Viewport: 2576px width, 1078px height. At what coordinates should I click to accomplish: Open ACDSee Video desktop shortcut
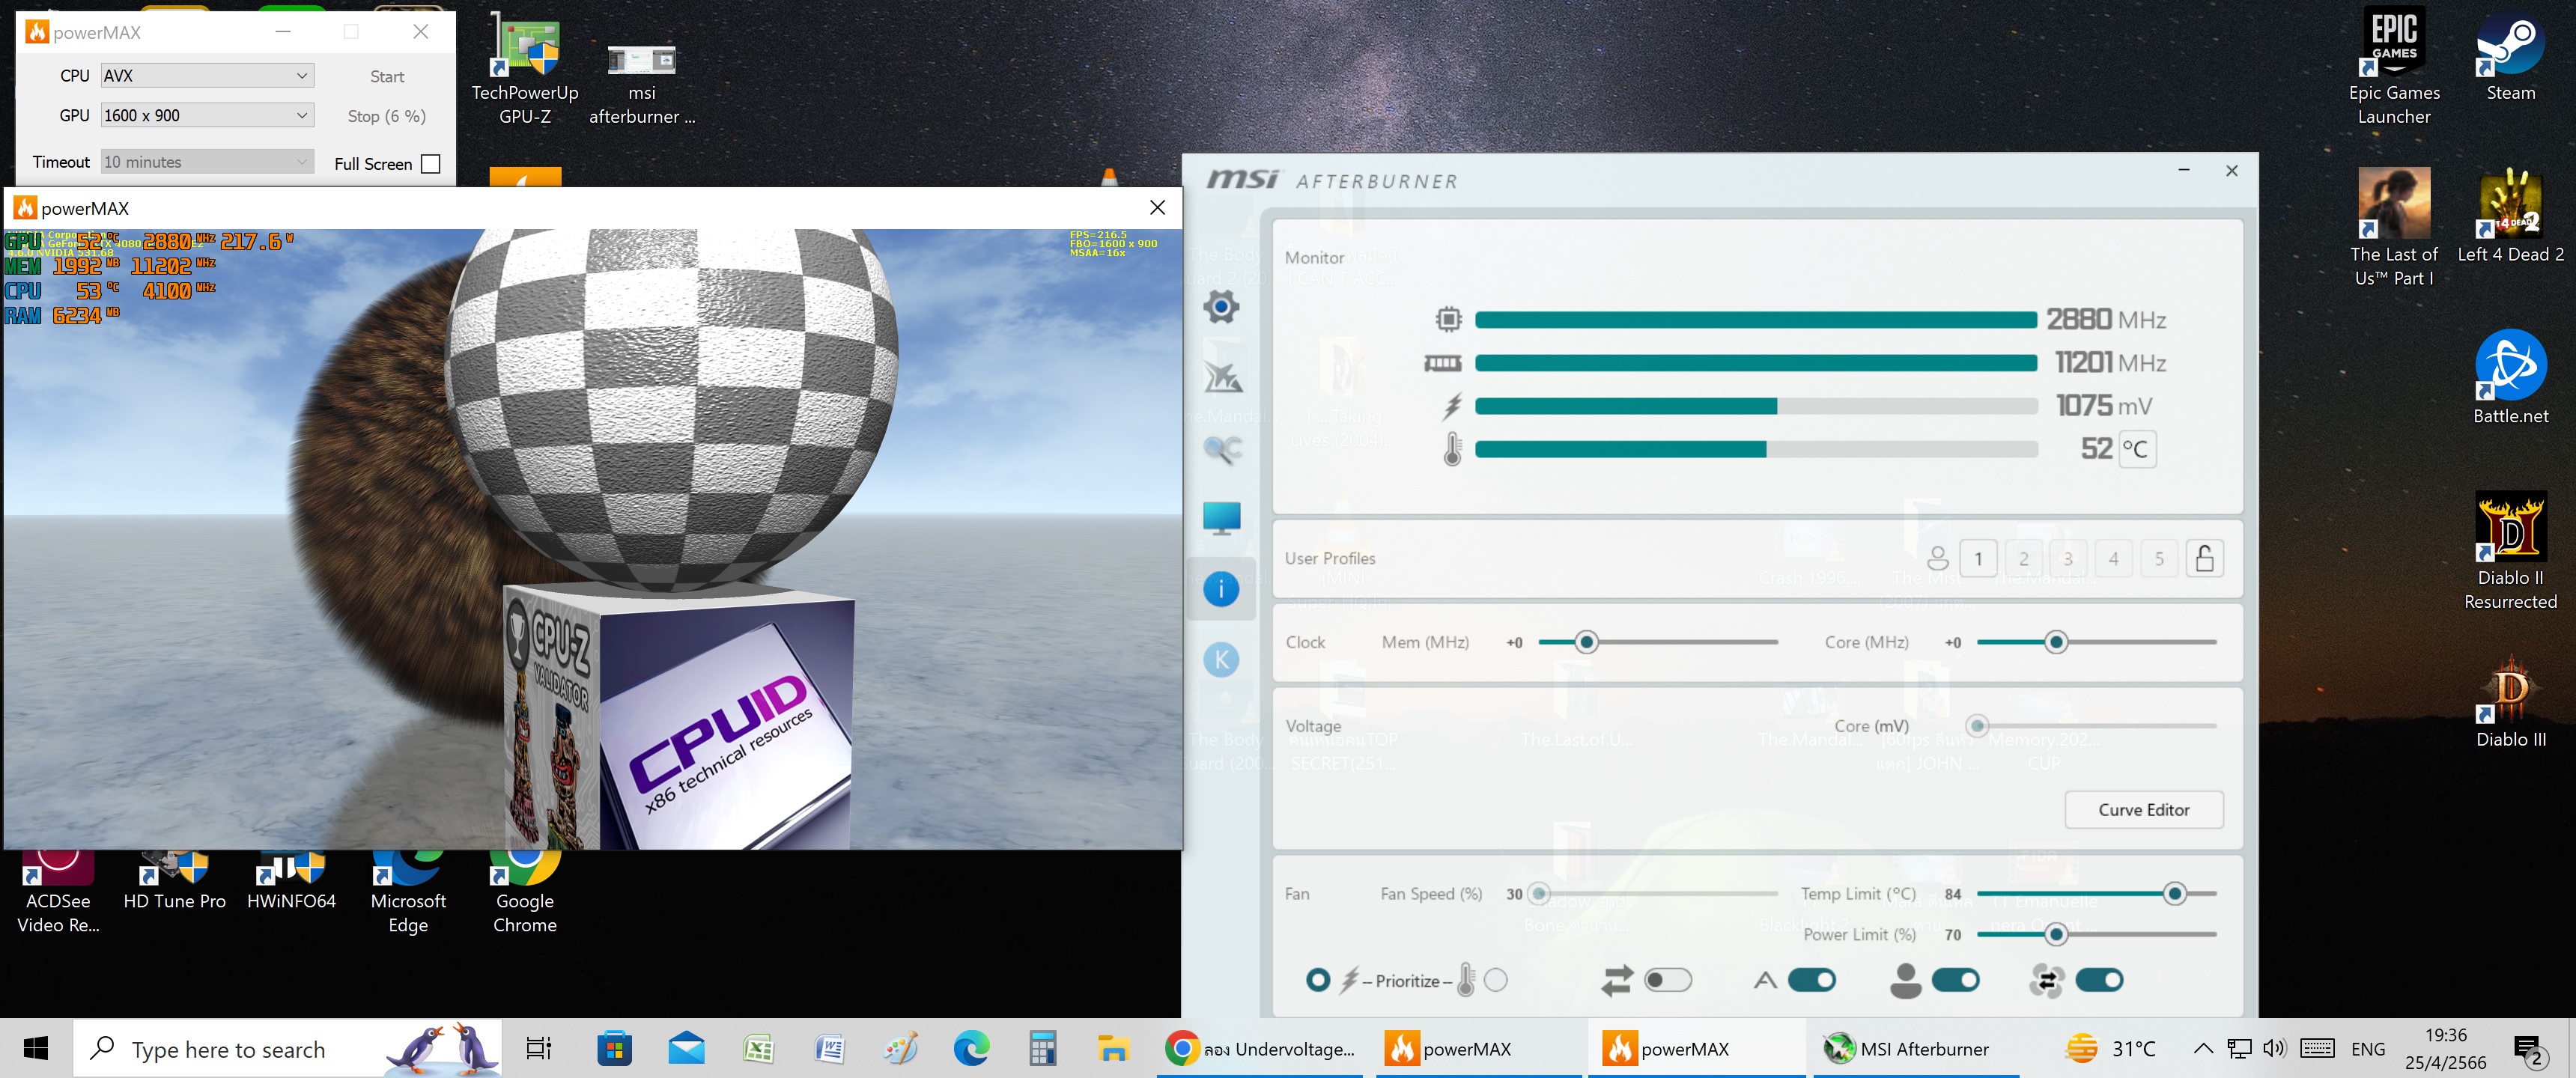pyautogui.click(x=58, y=893)
